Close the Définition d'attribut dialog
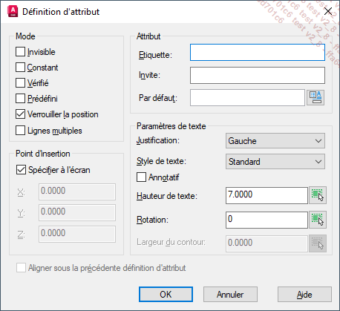 coord(328,11)
